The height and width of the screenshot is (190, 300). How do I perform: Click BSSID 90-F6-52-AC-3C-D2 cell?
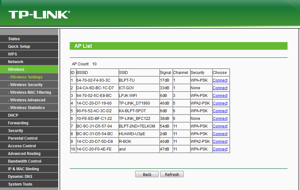(97, 111)
